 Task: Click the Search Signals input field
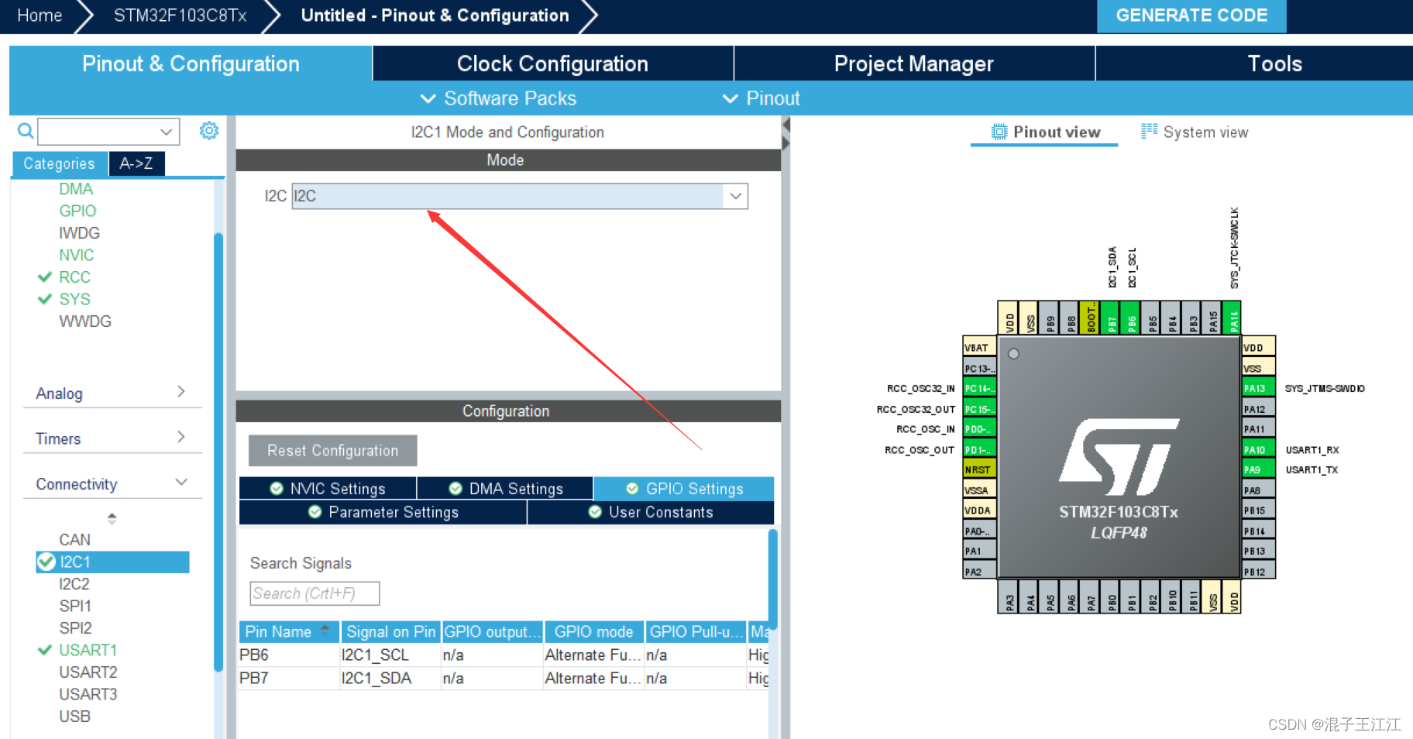pyautogui.click(x=315, y=593)
